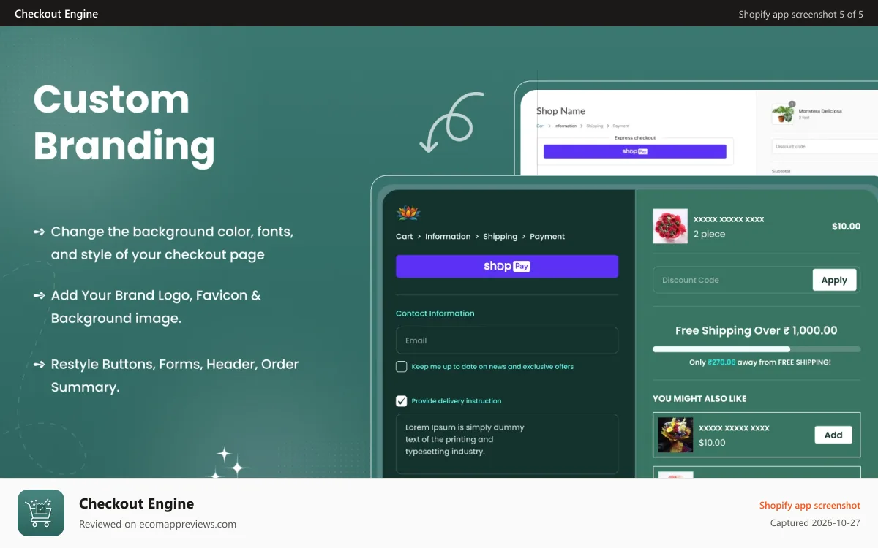Viewport: 878px width, 548px height.
Task: Click the Checkout Engine title in footer
Action: [136, 503]
